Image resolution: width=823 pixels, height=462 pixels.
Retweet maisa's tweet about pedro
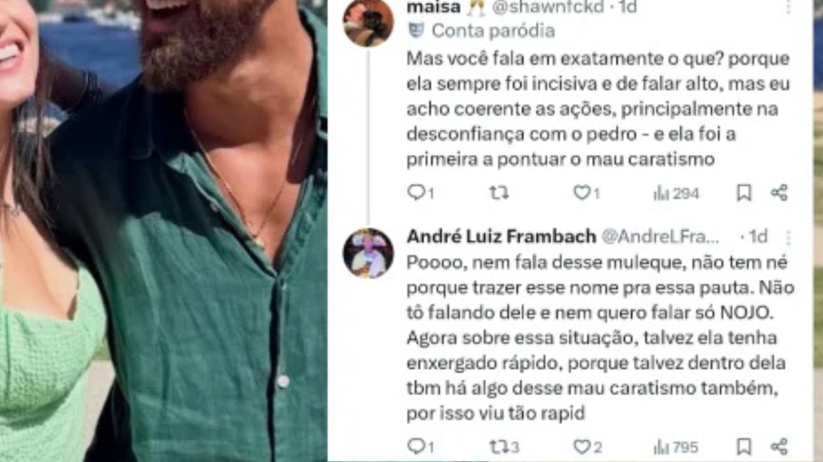499,193
